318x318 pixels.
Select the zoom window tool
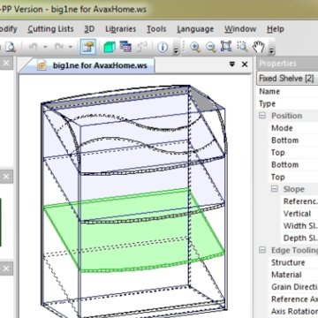pyautogui.click(x=242, y=47)
